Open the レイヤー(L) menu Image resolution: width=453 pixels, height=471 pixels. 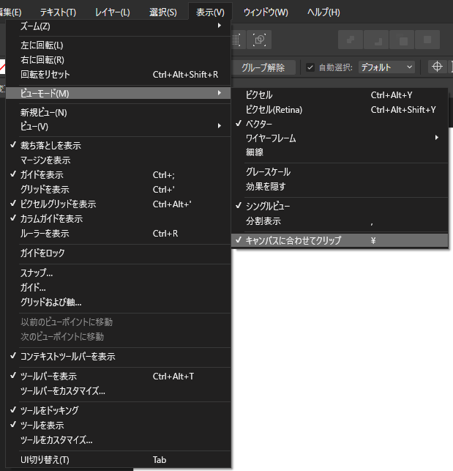point(113,12)
